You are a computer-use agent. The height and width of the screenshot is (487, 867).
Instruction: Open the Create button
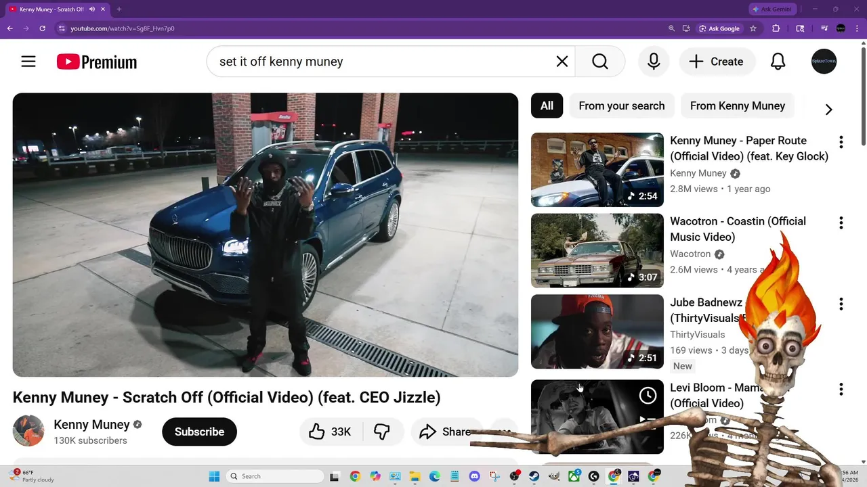(x=717, y=62)
